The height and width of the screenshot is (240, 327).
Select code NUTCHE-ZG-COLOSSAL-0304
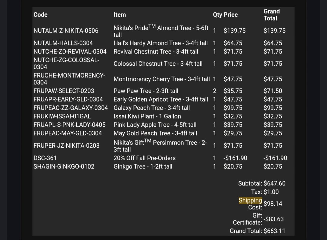tap(66, 64)
